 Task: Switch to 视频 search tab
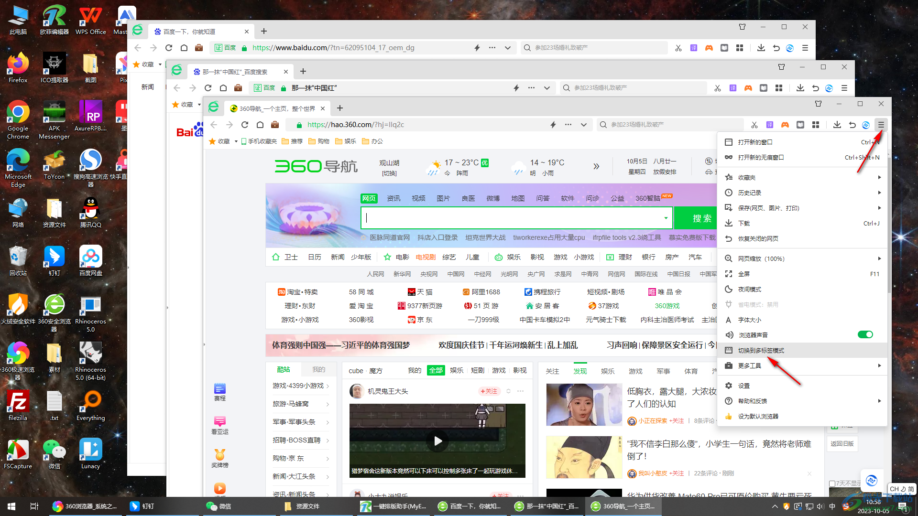[418, 198]
